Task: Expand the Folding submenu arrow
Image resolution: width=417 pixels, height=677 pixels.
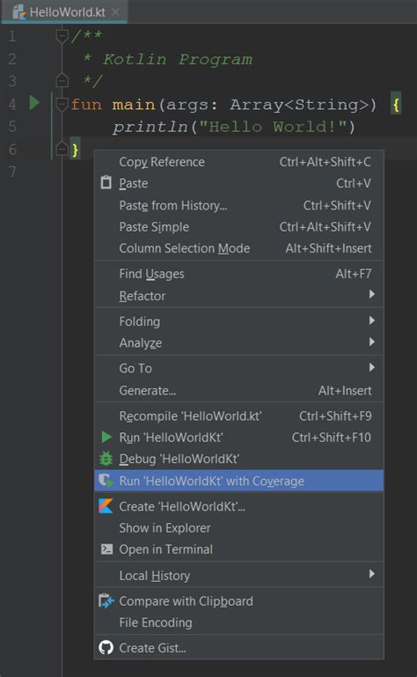Action: [371, 320]
